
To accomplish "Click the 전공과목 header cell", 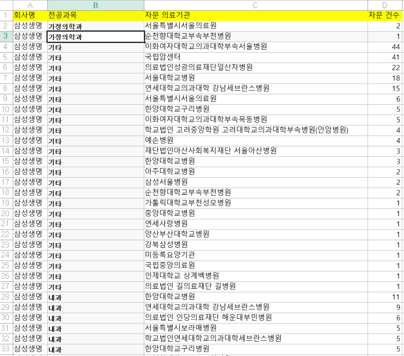I will pyautogui.click(x=96, y=15).
